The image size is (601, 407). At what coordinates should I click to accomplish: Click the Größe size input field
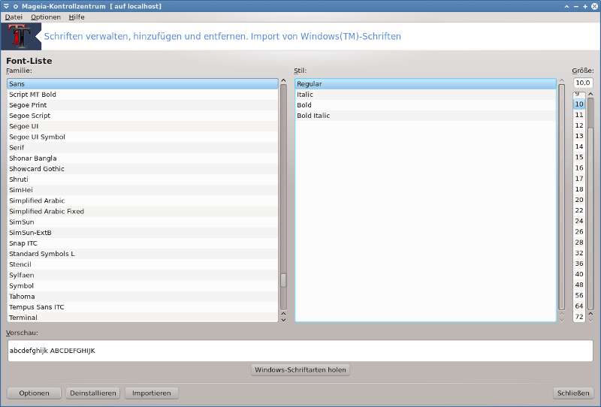[x=583, y=83]
